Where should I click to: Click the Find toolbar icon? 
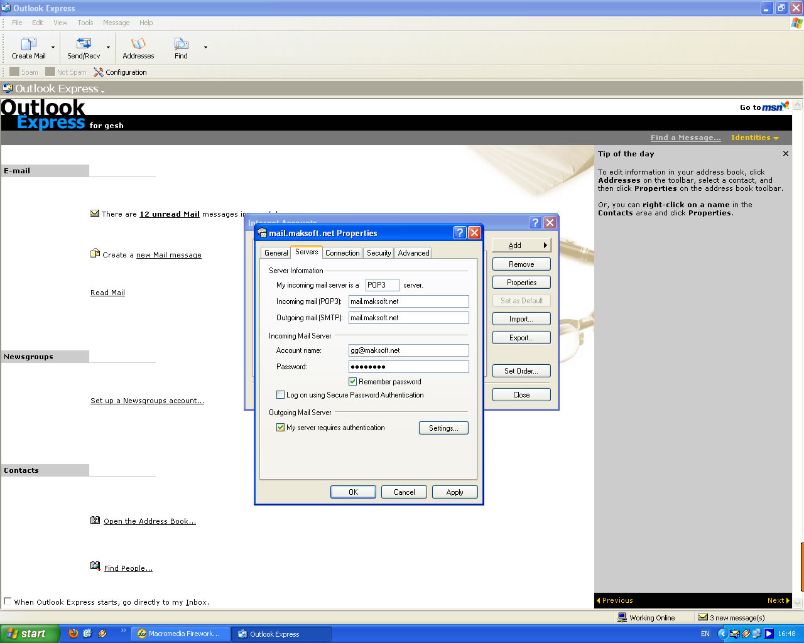pos(182,43)
